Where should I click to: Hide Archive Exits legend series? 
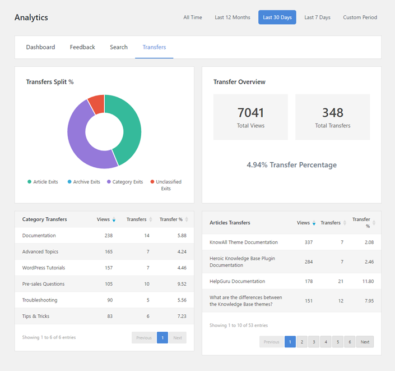(x=69, y=182)
